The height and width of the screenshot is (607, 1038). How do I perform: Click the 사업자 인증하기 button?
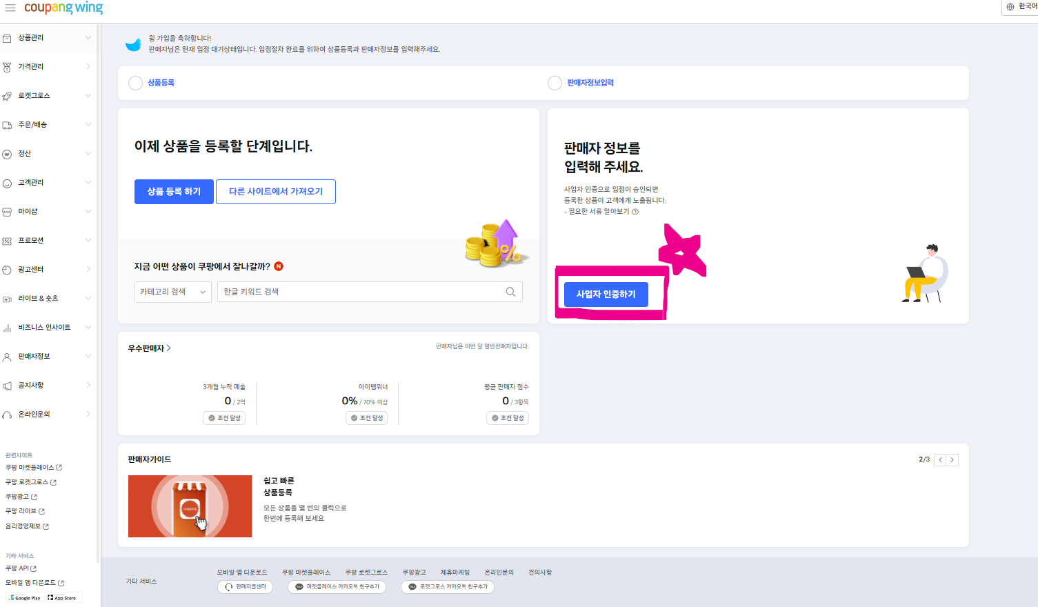pos(606,295)
